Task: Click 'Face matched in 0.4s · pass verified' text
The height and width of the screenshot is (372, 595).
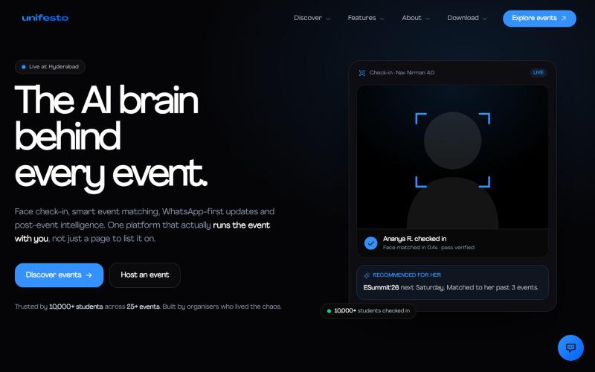Action: tap(428, 248)
